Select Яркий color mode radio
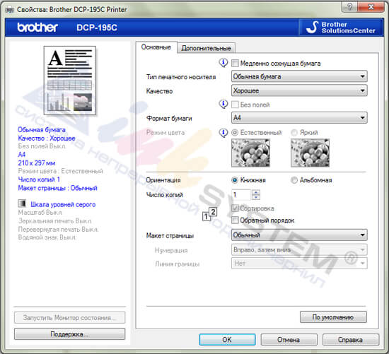 [x=294, y=132]
